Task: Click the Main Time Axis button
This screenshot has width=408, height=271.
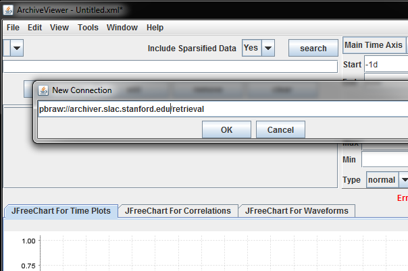Action: pyautogui.click(x=374, y=45)
